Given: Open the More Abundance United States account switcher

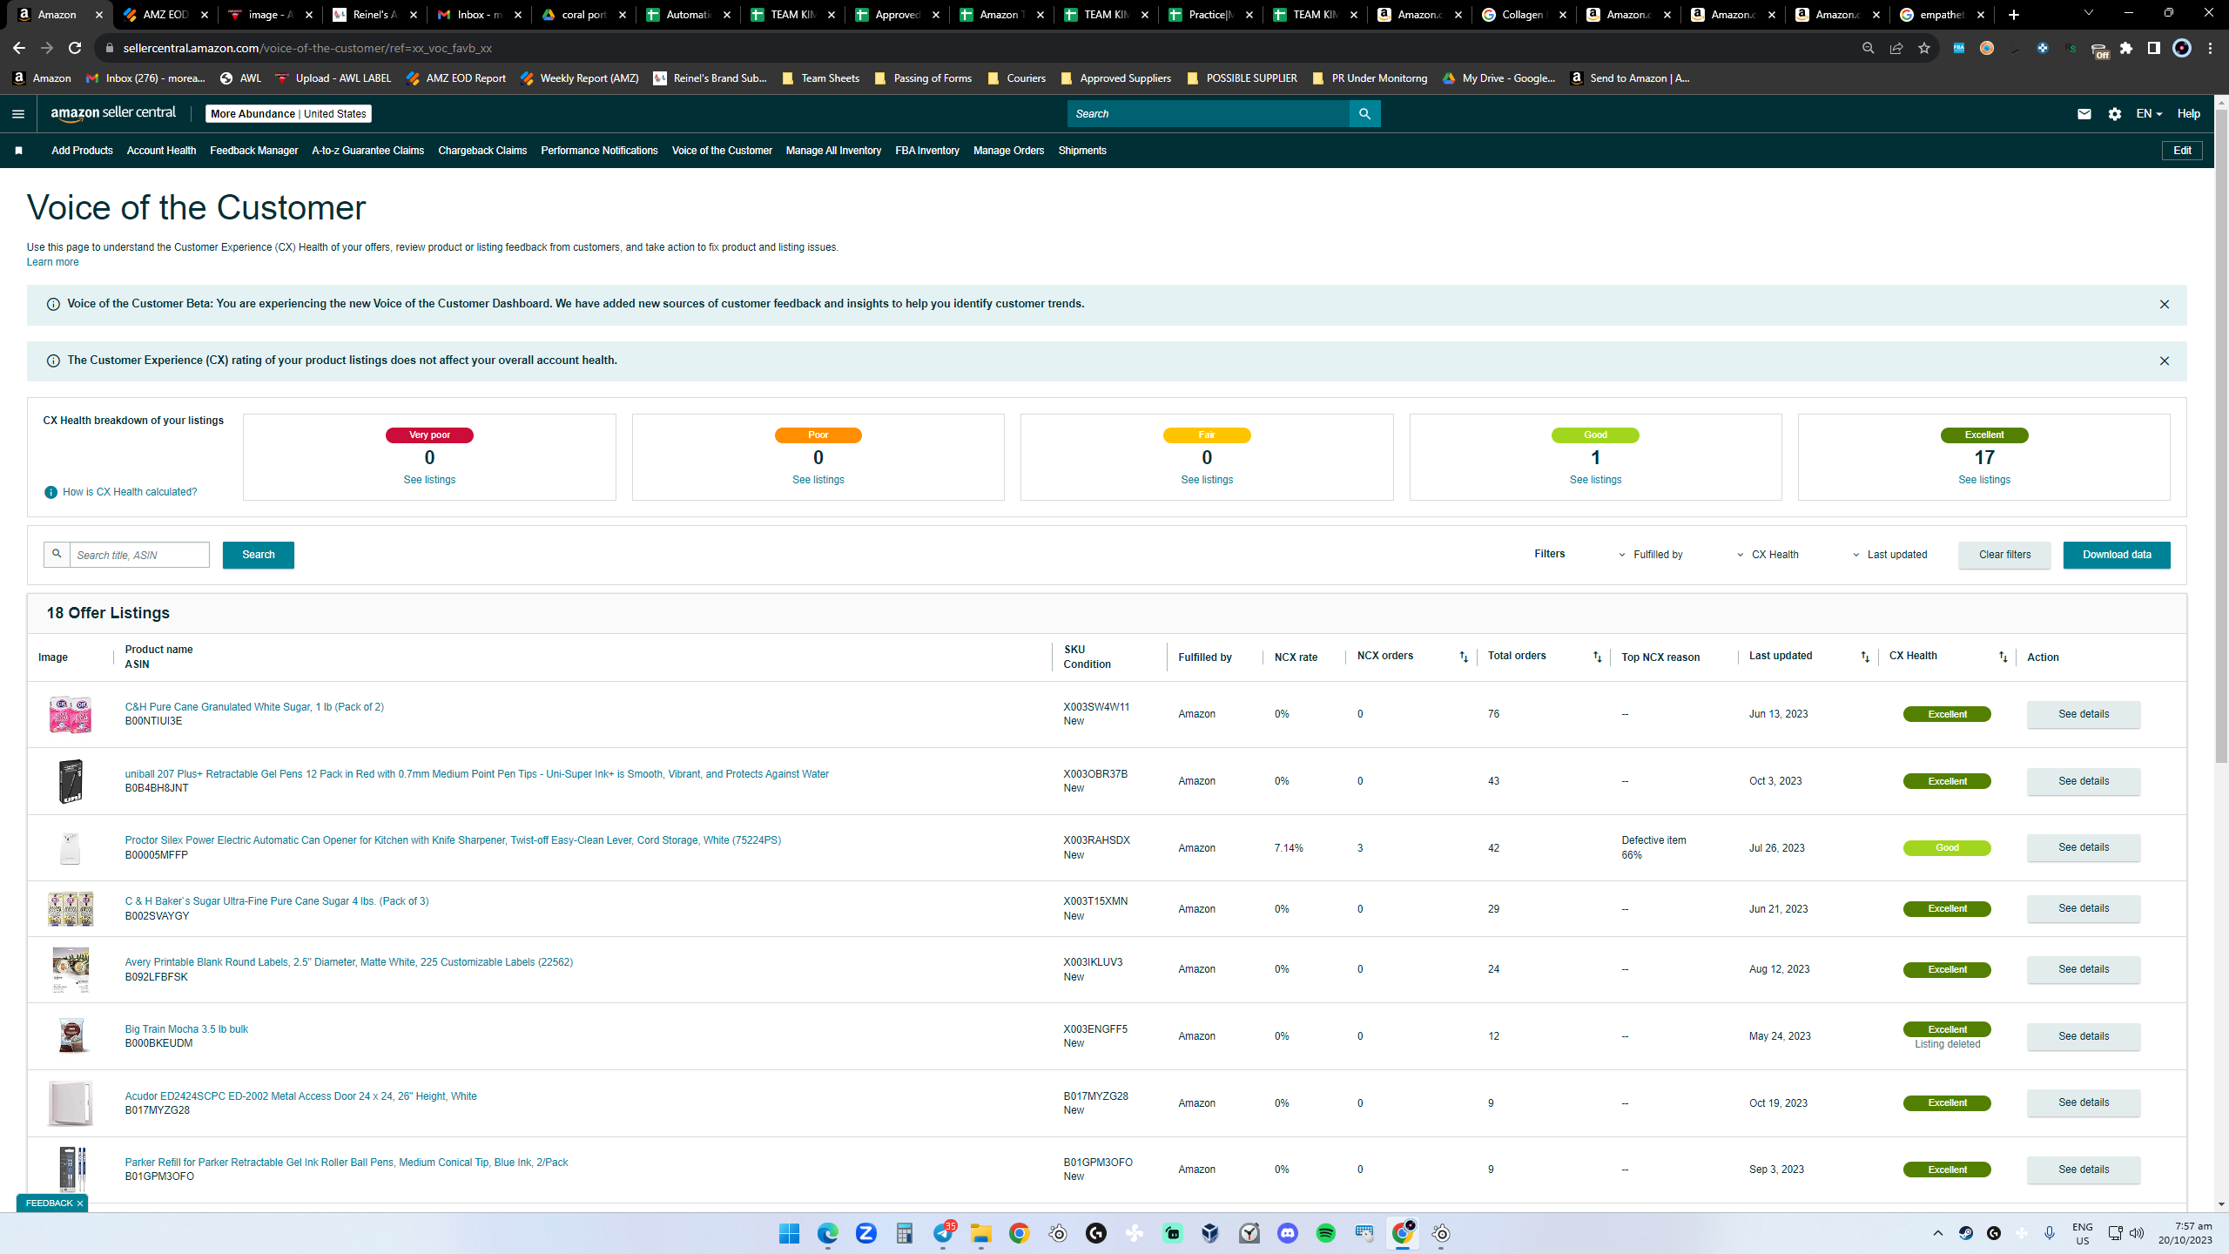Looking at the screenshot, I should pyautogui.click(x=288, y=114).
